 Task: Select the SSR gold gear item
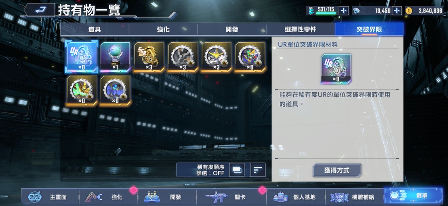click(x=149, y=57)
